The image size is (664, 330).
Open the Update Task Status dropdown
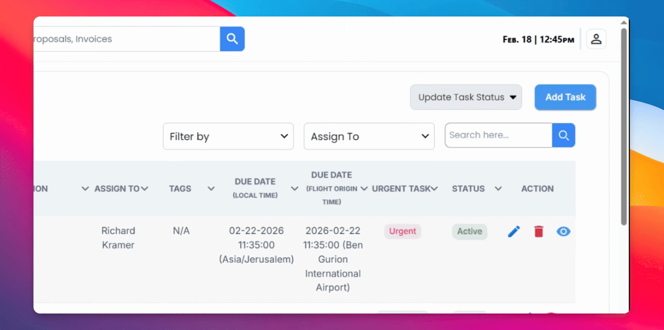[466, 97]
